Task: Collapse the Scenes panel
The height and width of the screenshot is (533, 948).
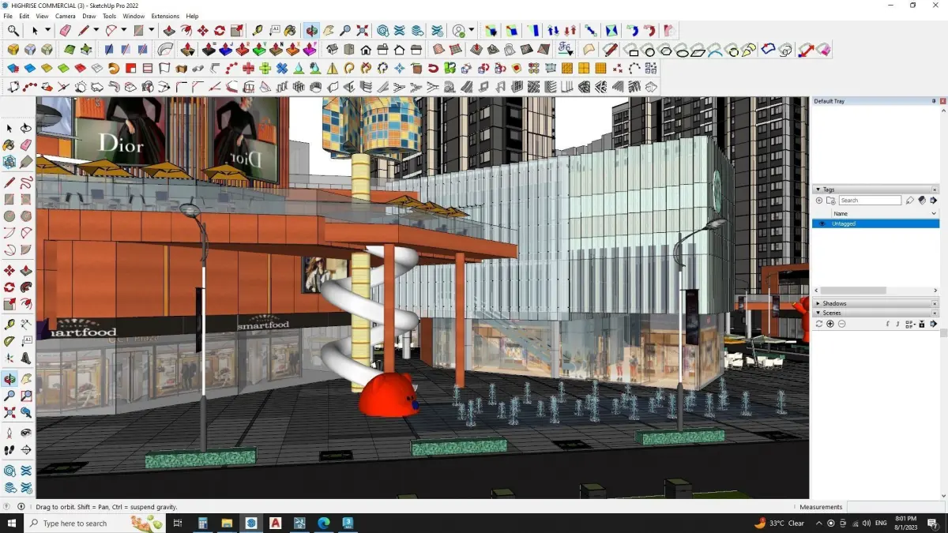Action: (x=818, y=313)
